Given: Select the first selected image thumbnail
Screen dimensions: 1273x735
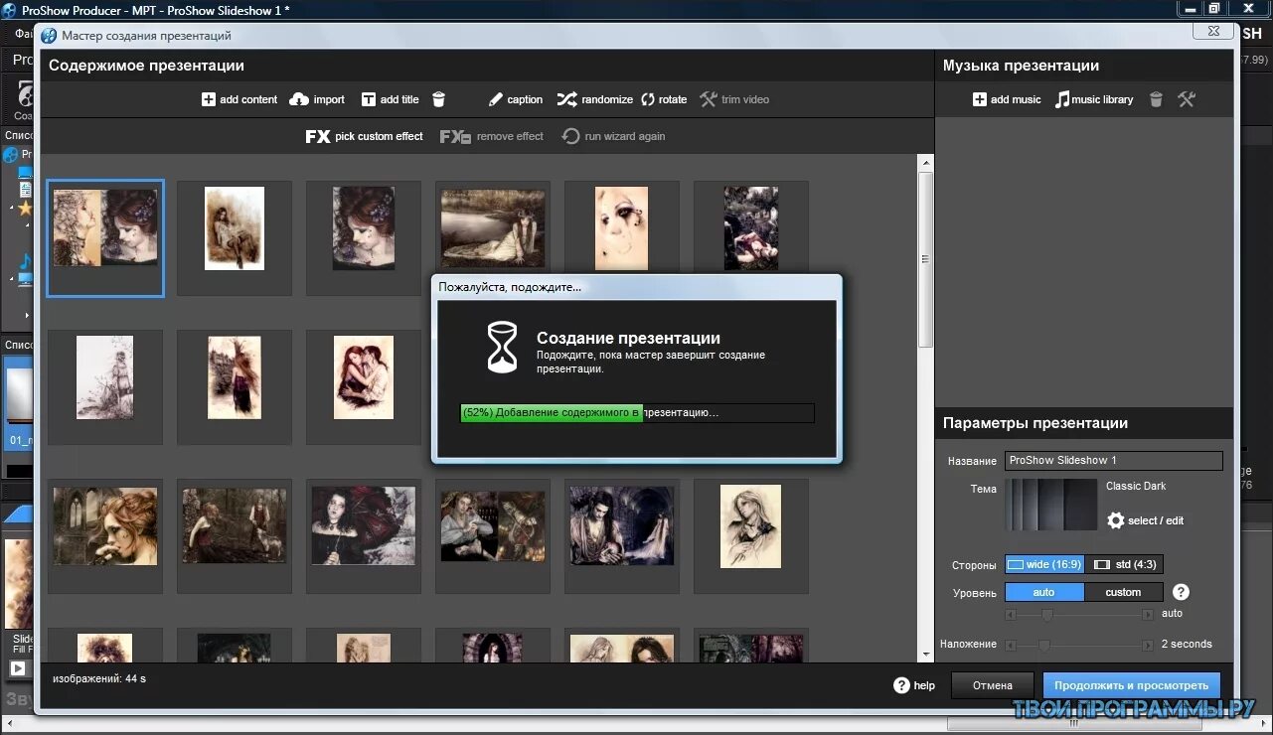Looking at the screenshot, I should click(105, 238).
